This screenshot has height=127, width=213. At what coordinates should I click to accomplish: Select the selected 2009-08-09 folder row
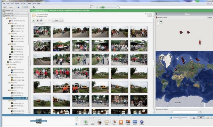point(15,98)
